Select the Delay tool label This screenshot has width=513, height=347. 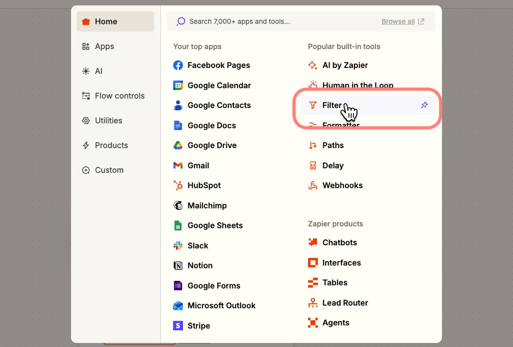click(333, 166)
